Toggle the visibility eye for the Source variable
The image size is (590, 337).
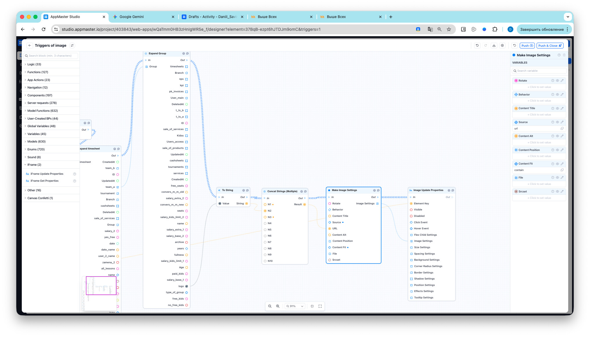pos(557,122)
